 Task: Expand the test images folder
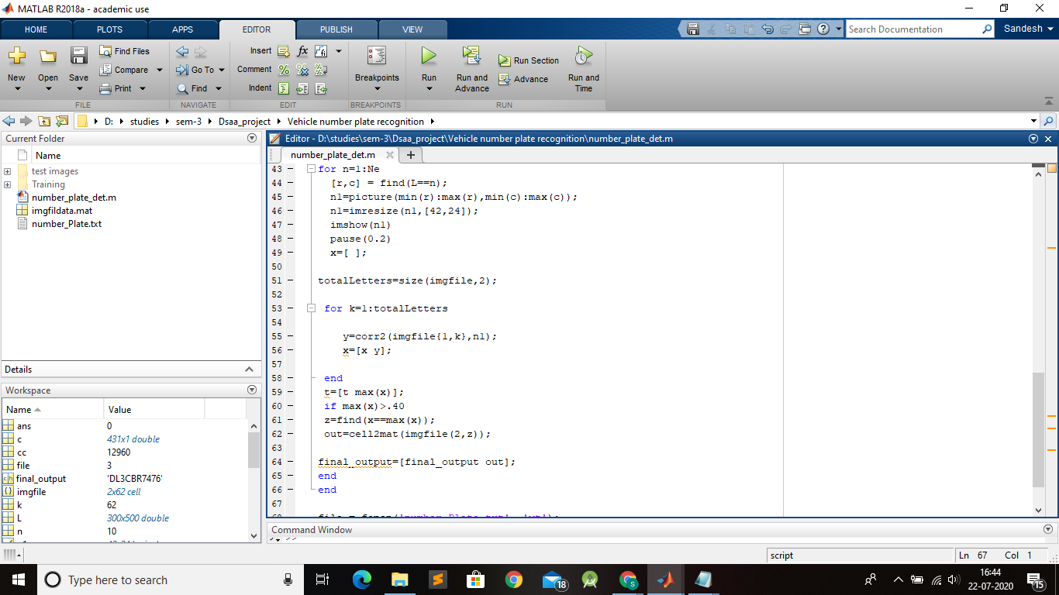click(x=8, y=171)
